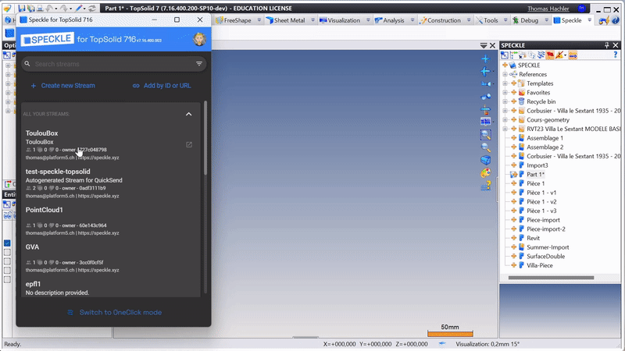Click Add by ID or URL
625x351 pixels.
tap(162, 86)
